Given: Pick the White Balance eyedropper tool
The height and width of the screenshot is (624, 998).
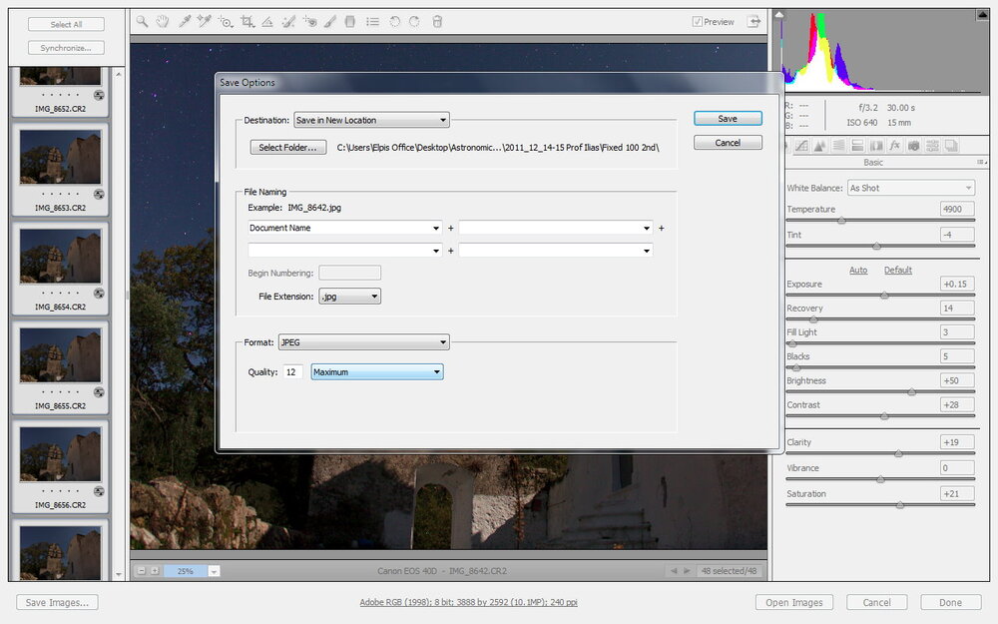Looking at the screenshot, I should pyautogui.click(x=184, y=21).
